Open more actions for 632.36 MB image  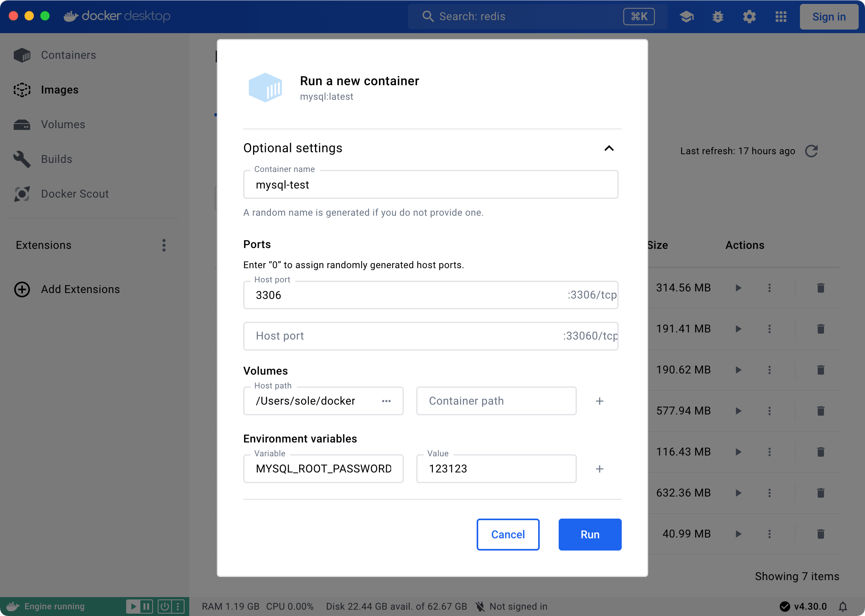[770, 493]
